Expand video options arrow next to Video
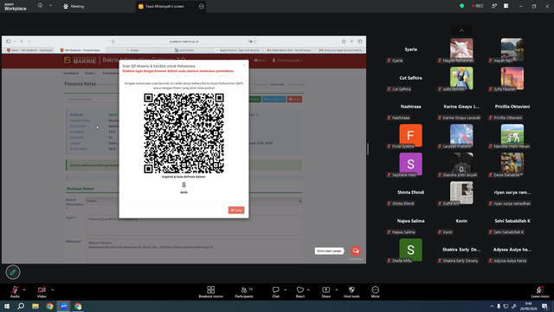The height and width of the screenshot is (312, 554). point(52,289)
